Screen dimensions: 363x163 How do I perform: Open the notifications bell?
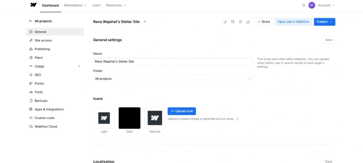(x=303, y=5)
